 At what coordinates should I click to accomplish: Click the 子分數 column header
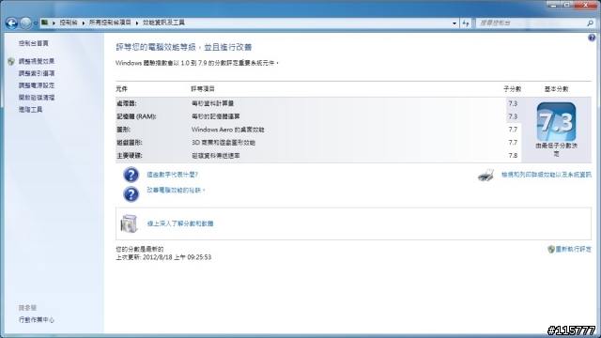512,89
